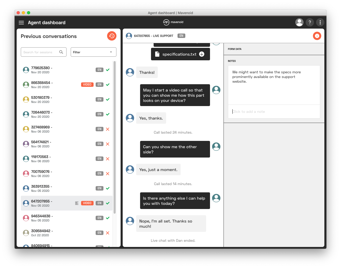
Task: Open conversation 866368454
Action: click(67, 84)
